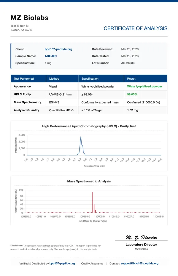This screenshot has height=276, width=178.
Task: Click the tallest red mass spectrum bar
Action: tap(93, 203)
